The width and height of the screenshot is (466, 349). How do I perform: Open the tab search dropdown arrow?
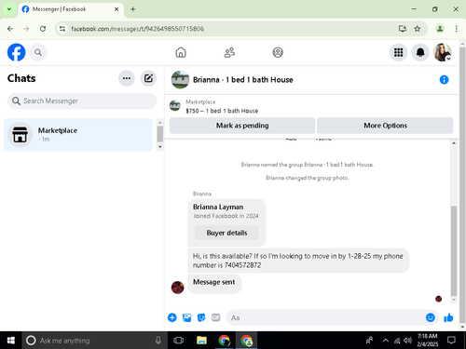(x=9, y=9)
